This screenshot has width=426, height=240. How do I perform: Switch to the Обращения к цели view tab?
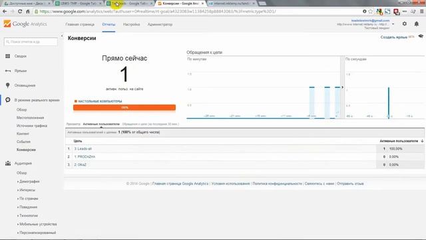150,124
